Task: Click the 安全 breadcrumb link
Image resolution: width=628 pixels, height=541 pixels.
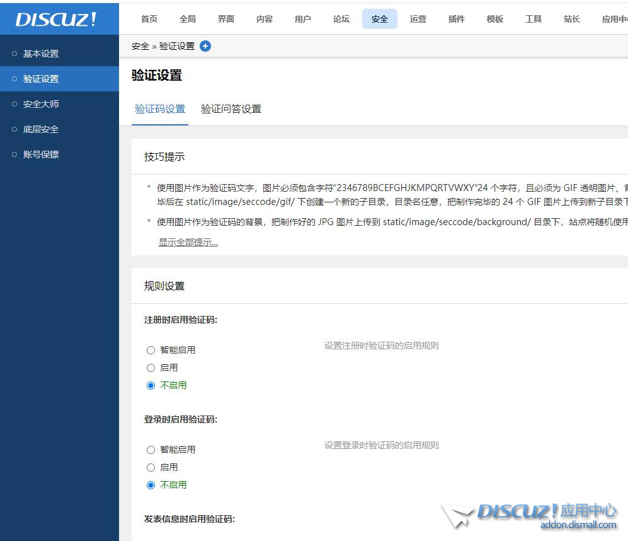Action: [140, 45]
